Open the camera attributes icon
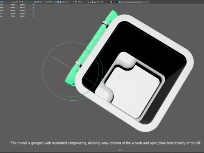204x153 pixels. click(x=20, y=2)
